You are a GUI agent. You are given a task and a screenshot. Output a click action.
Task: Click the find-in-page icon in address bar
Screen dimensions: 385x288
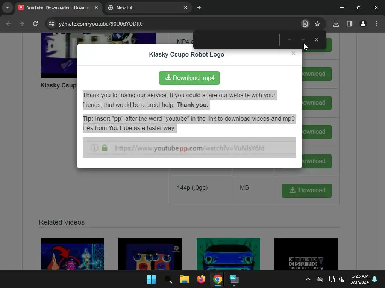coord(305,24)
